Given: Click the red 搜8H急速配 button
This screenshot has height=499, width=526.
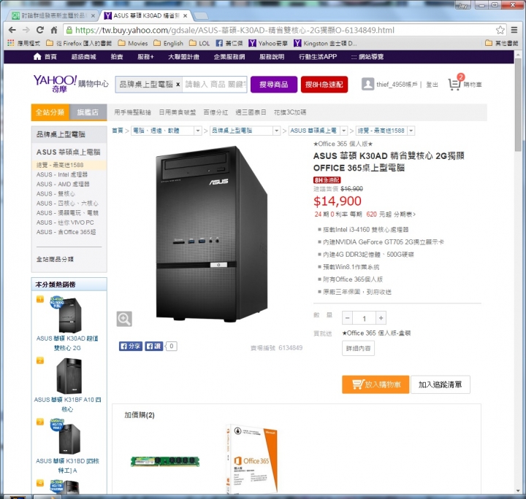Looking at the screenshot, I should (324, 85).
